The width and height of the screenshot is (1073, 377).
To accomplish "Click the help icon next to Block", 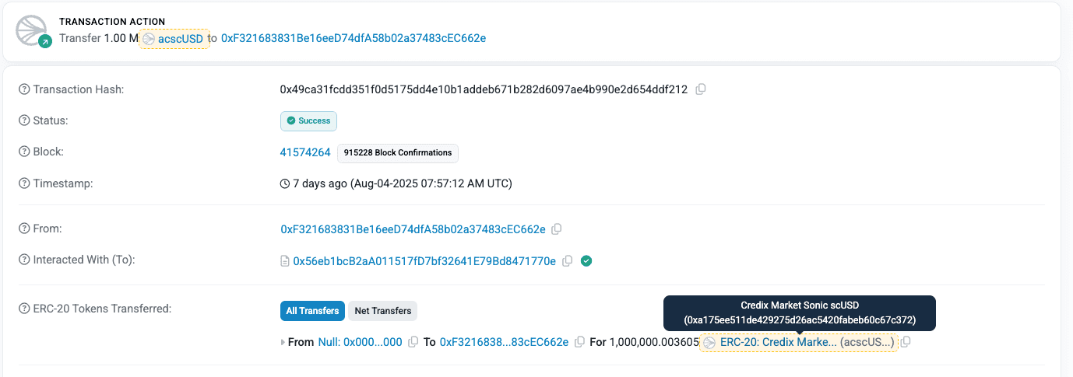I will (24, 152).
